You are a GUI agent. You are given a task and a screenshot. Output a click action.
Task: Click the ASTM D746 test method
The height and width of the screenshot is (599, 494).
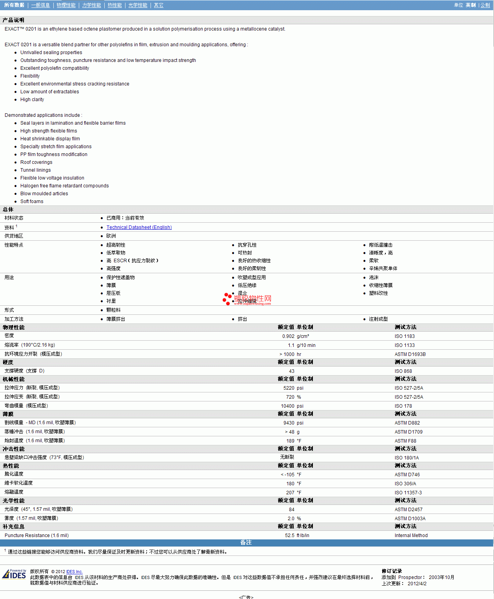pyautogui.click(x=407, y=475)
